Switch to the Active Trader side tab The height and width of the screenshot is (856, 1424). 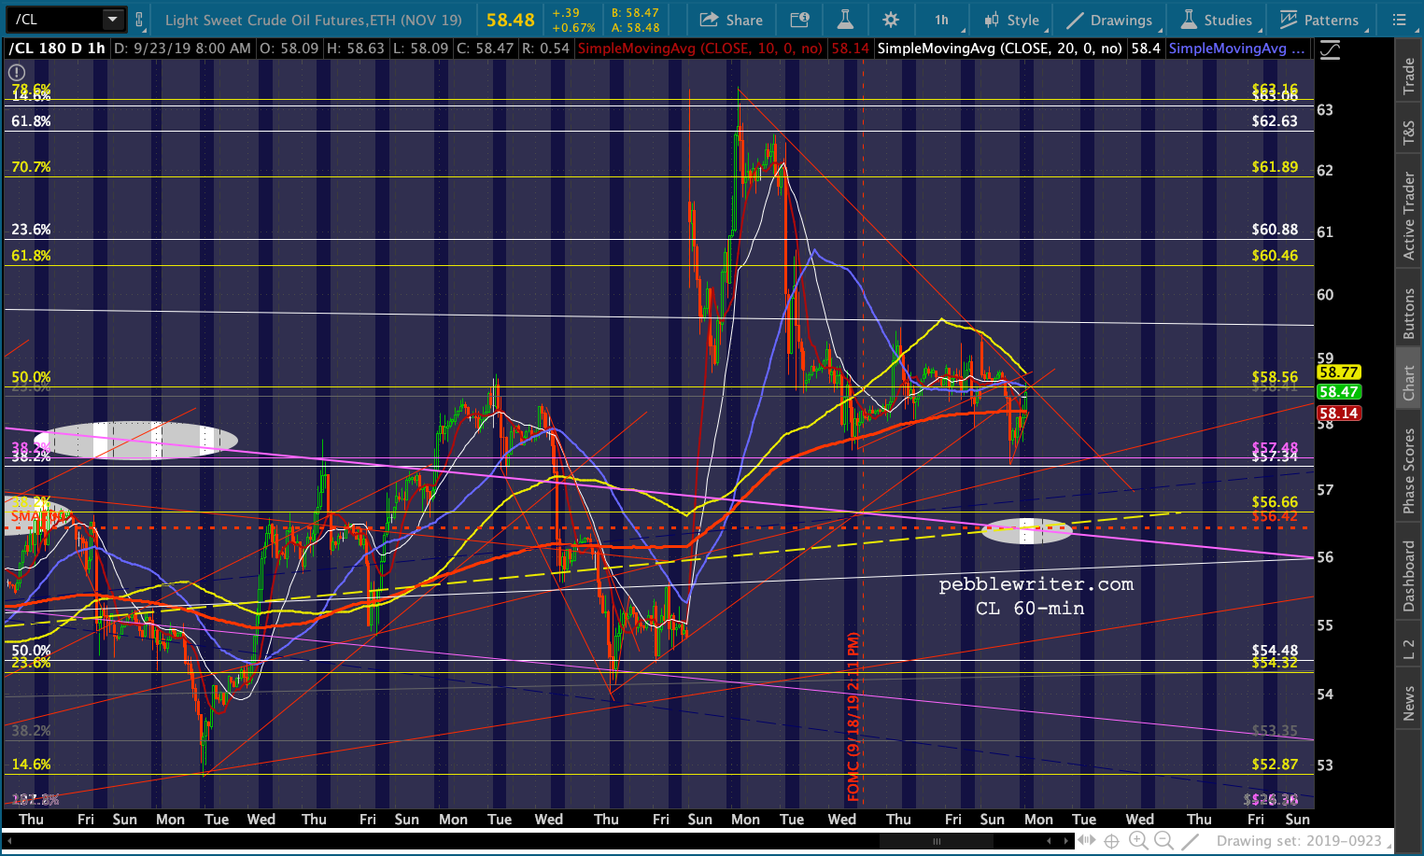click(x=1409, y=215)
